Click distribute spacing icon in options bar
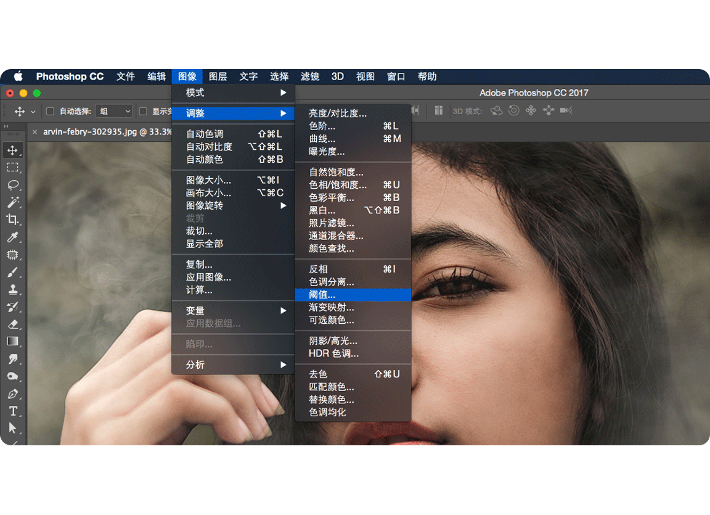 coord(438,110)
